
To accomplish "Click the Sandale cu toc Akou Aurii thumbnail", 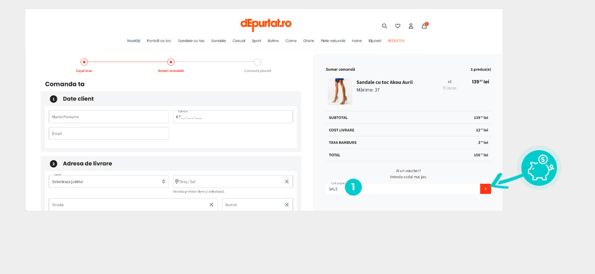I will (340, 91).
